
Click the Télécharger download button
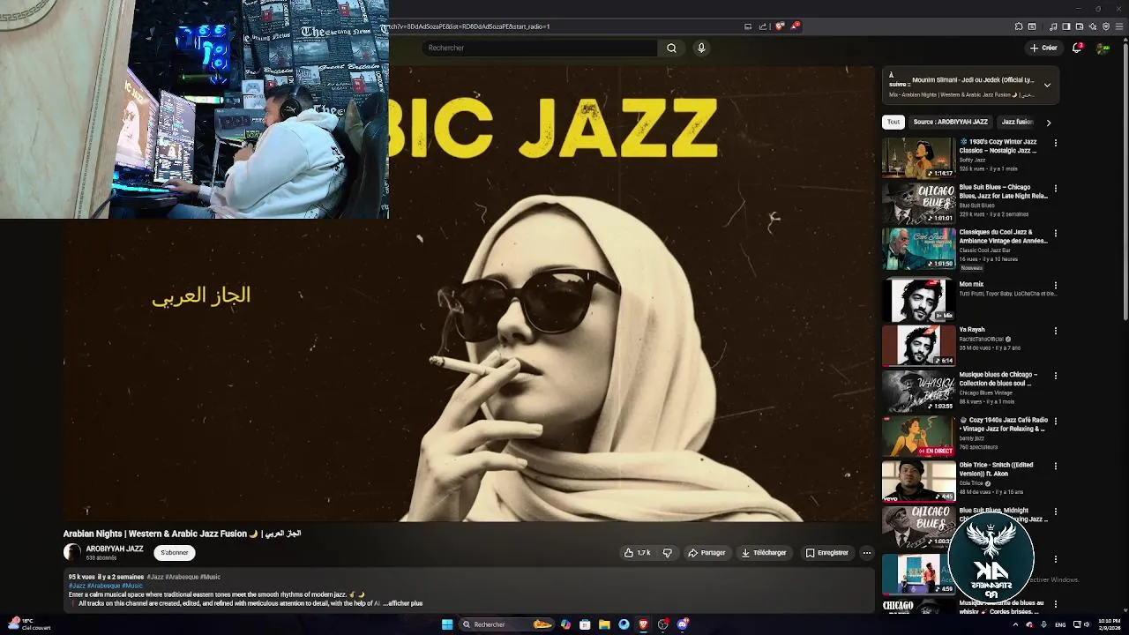763,553
